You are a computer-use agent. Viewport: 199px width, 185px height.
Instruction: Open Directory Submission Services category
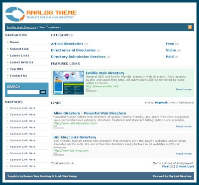(78, 57)
